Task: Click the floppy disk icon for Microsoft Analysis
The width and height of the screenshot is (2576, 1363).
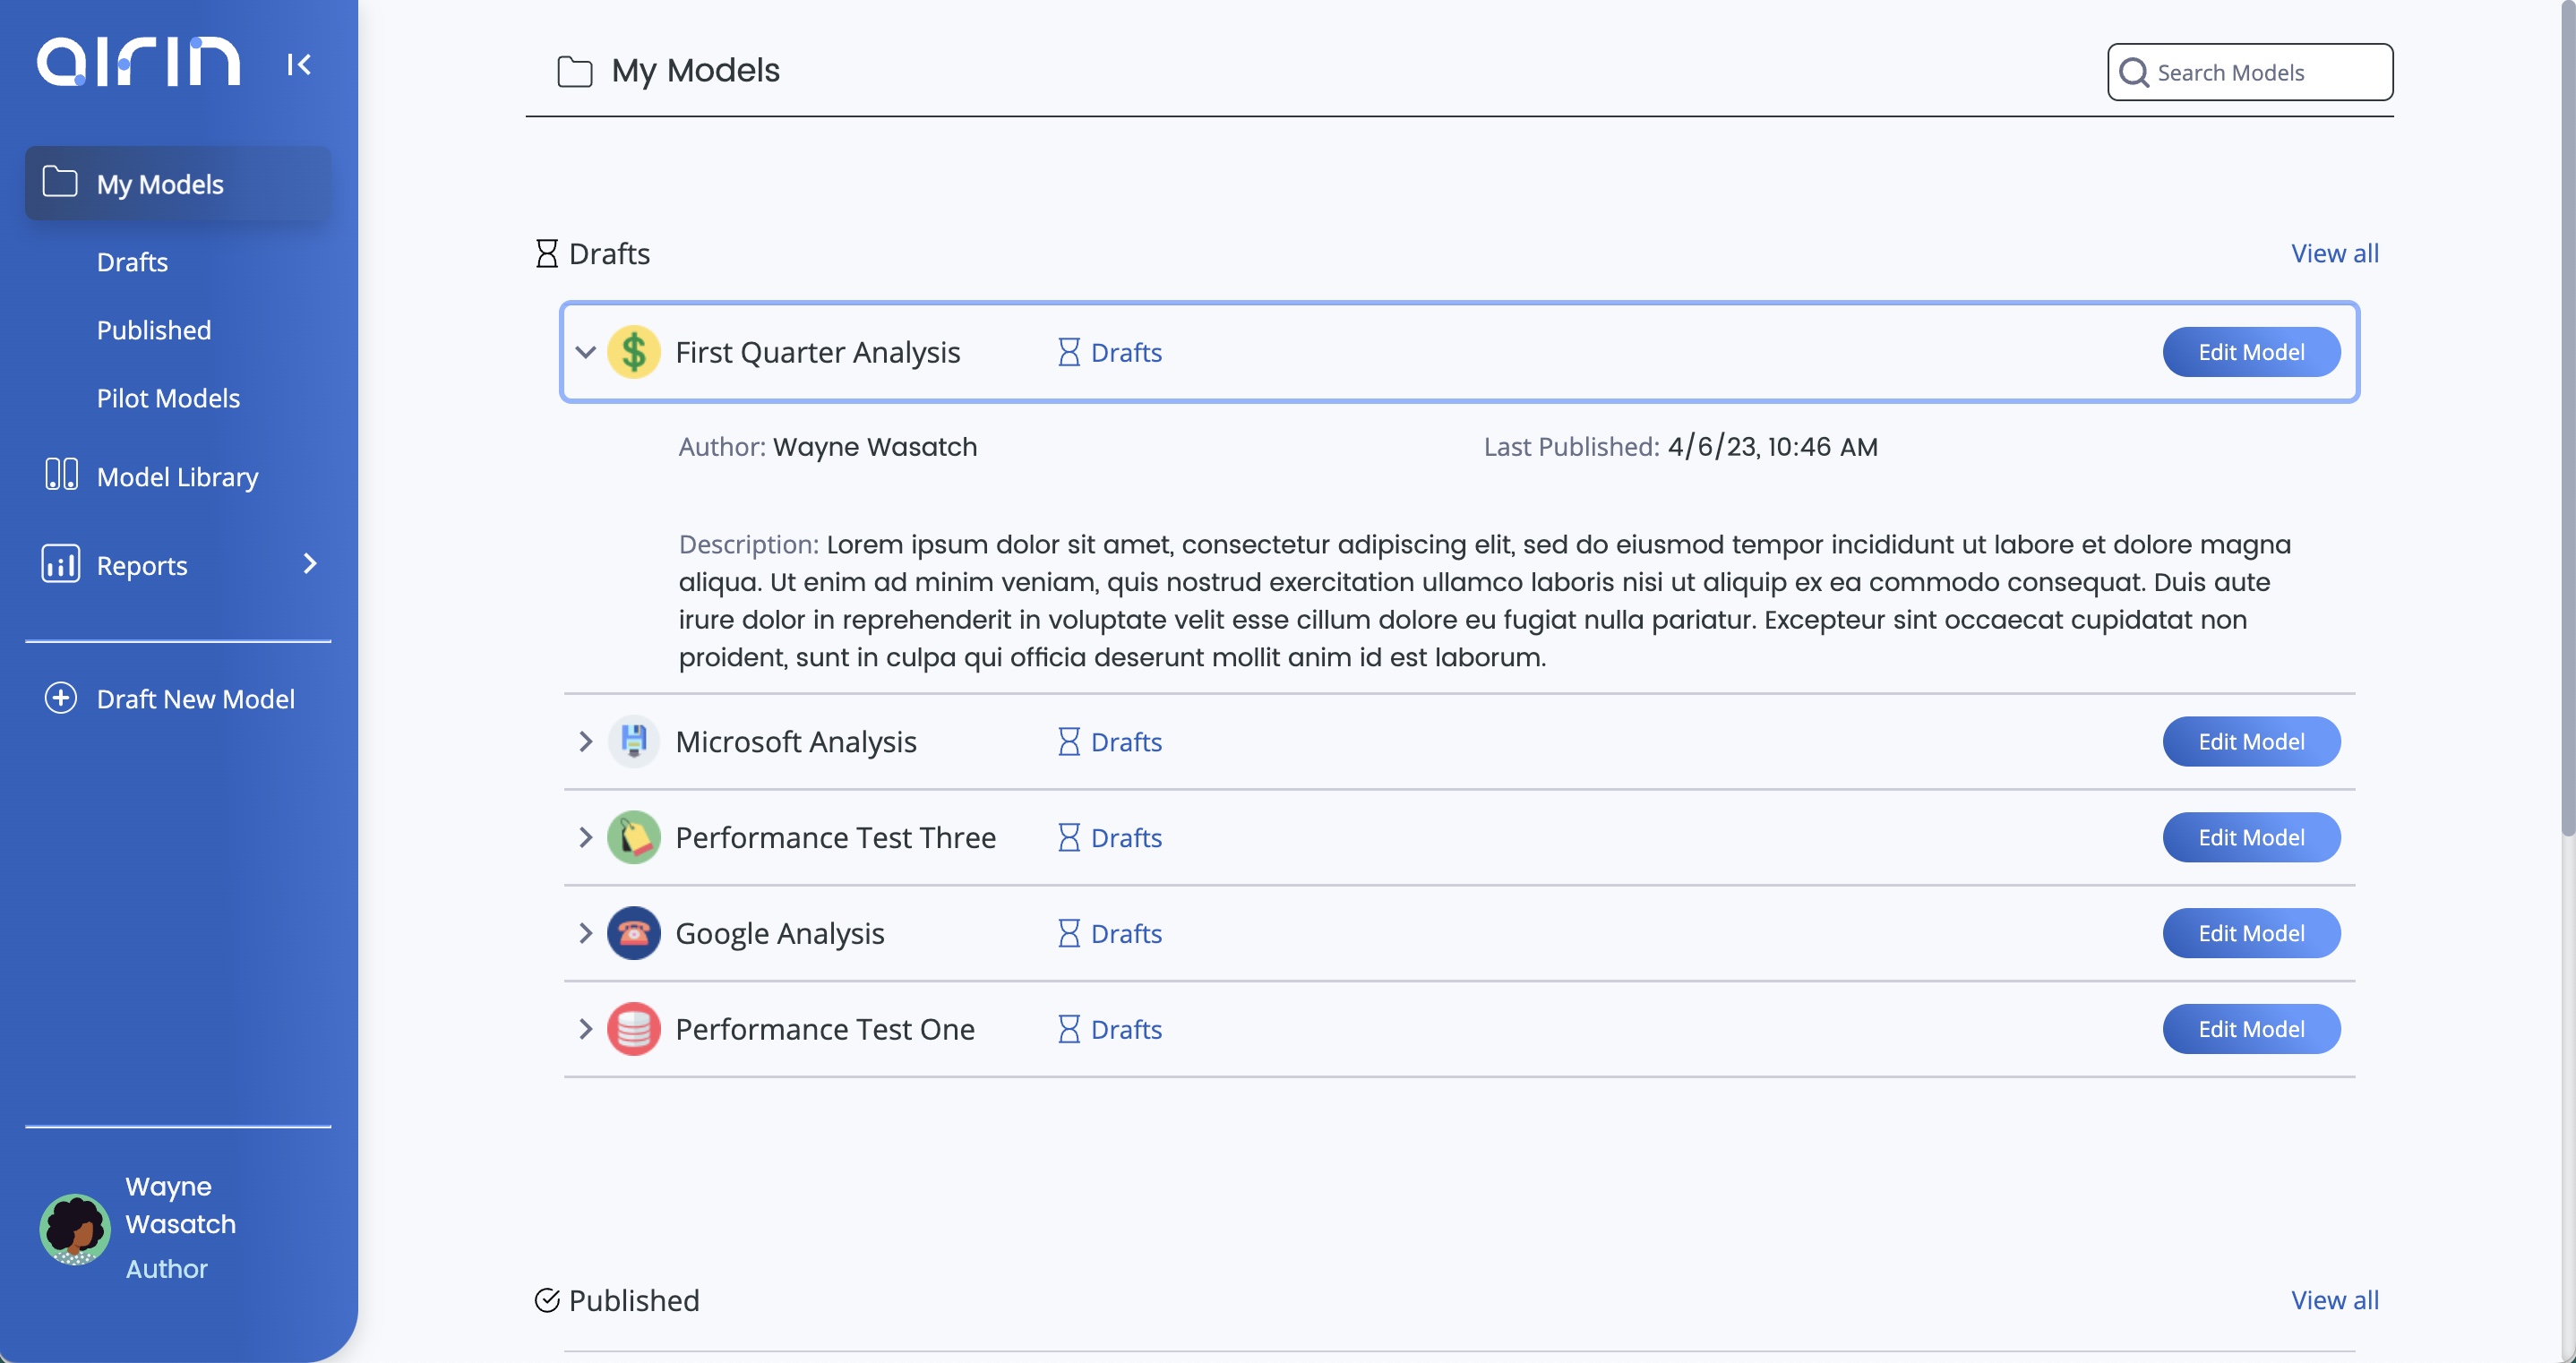Action: click(x=633, y=741)
